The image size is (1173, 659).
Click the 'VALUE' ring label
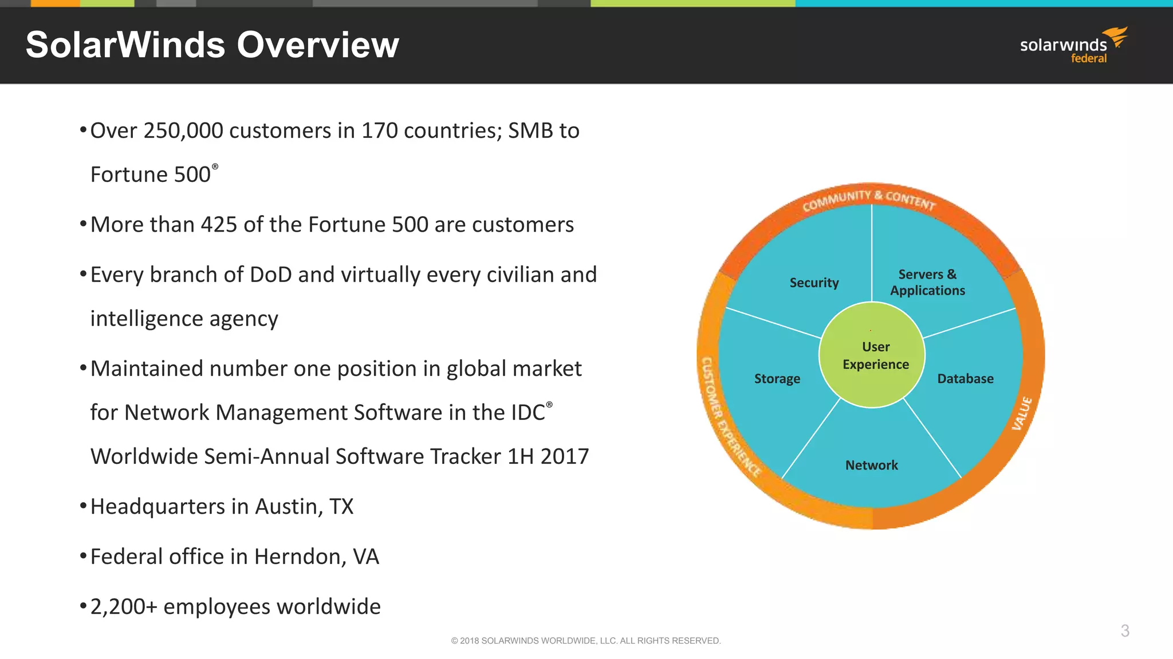1022,413
